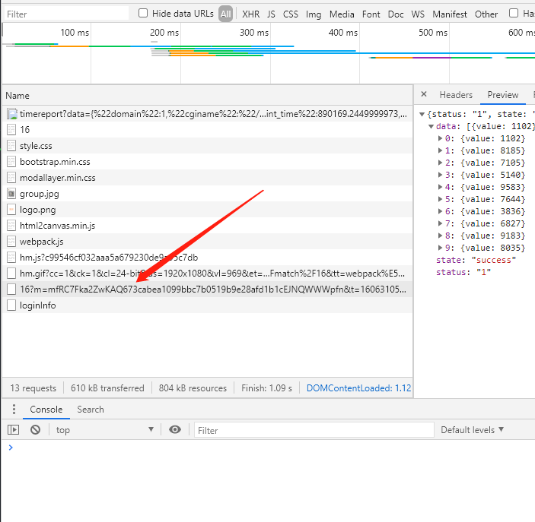Select the style.css request
Viewport: 535px width, 522px height.
click(208, 146)
